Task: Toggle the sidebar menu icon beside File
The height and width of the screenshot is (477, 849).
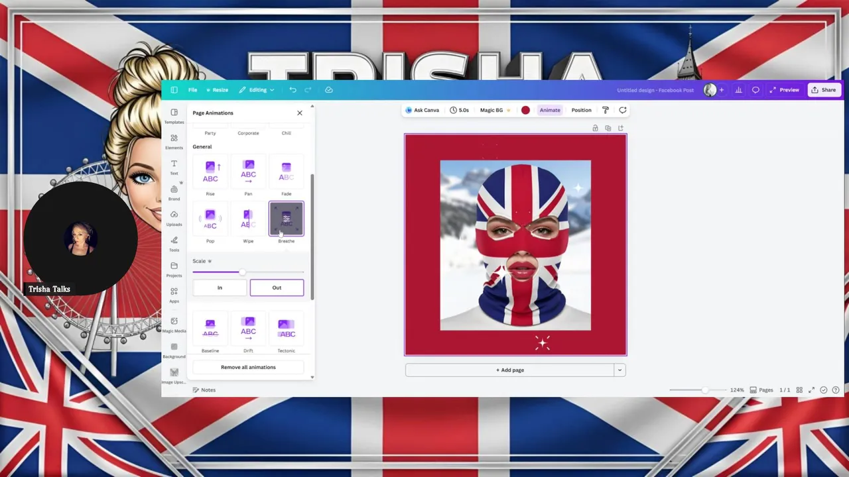Action: click(174, 90)
